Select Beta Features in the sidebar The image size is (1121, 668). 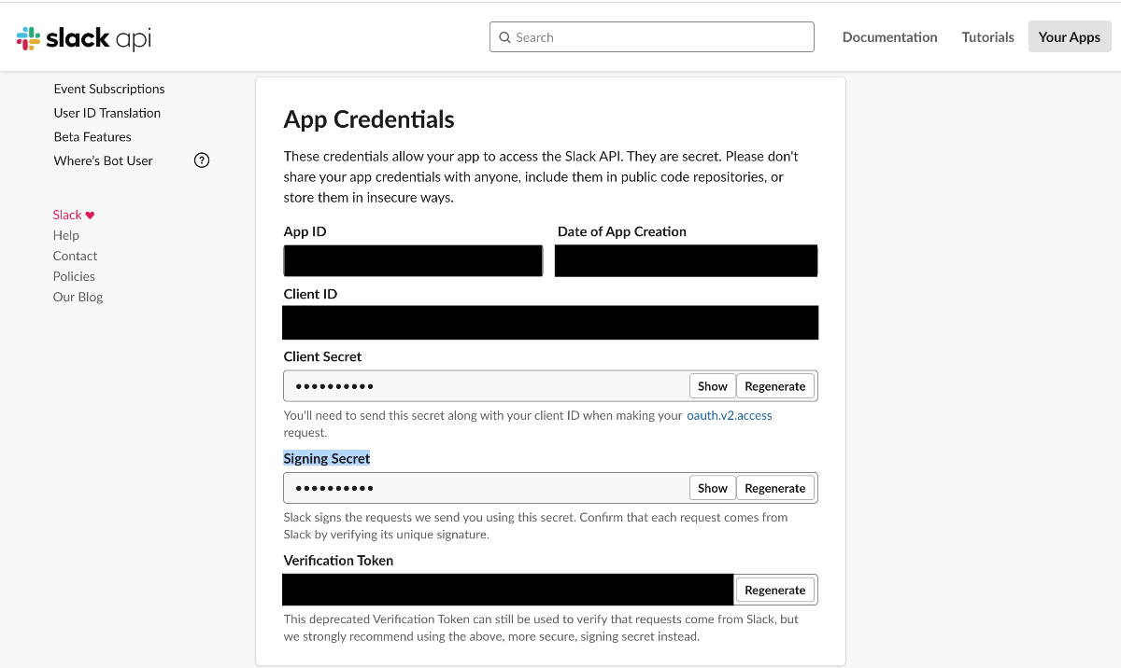pyautogui.click(x=92, y=137)
